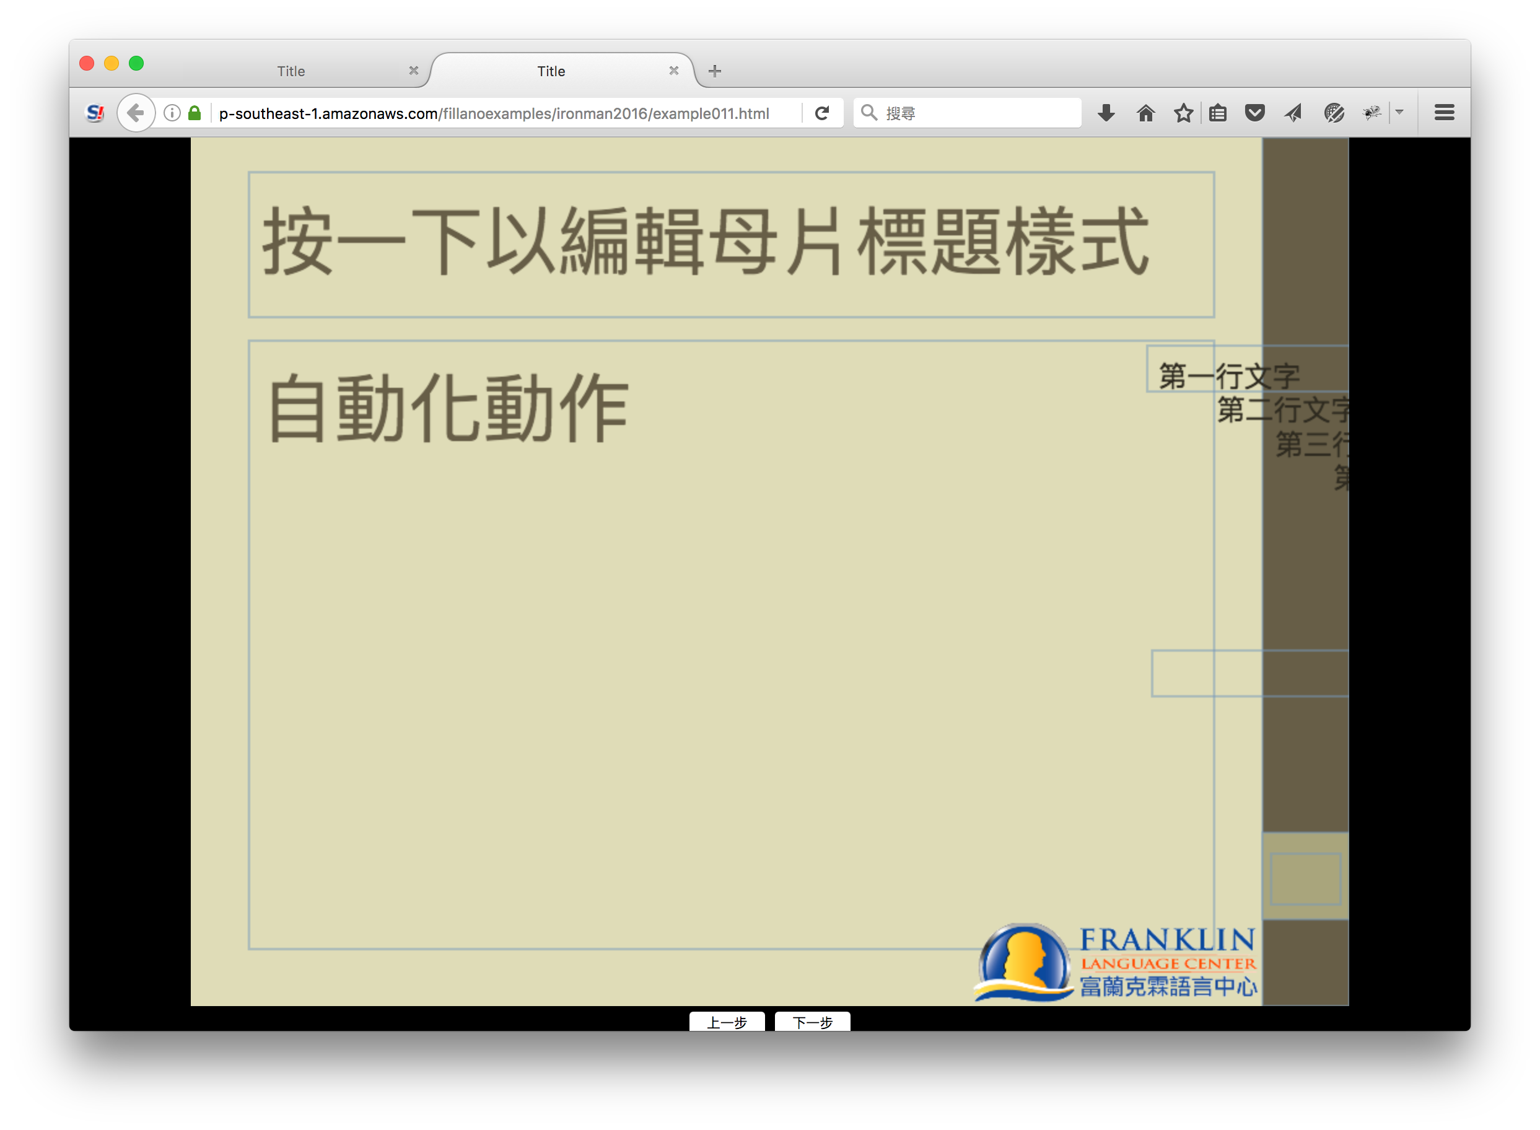1540x1130 pixels.
Task: Click the red close window button
Action: click(x=87, y=64)
